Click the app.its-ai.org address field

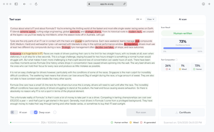(107, 4)
